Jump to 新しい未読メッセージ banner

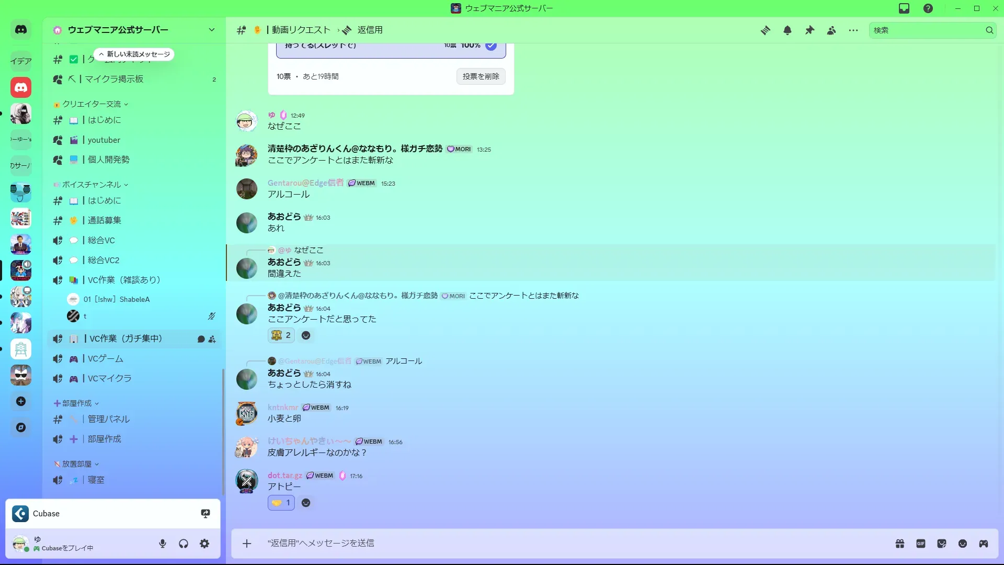pos(134,54)
